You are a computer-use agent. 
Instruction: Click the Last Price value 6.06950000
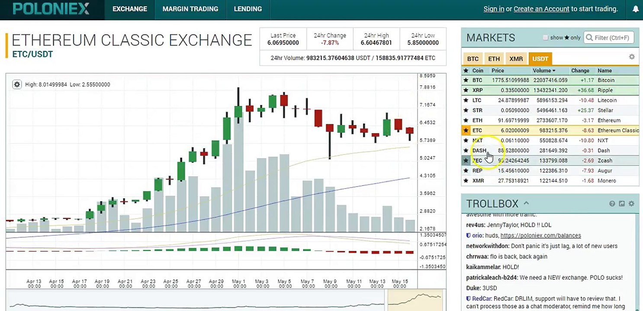[283, 43]
